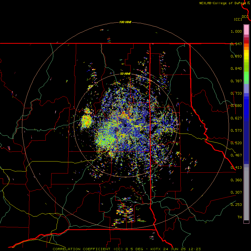Click the 0.947 value on the scale
This screenshot has height=251, width=251.
[x=236, y=44]
